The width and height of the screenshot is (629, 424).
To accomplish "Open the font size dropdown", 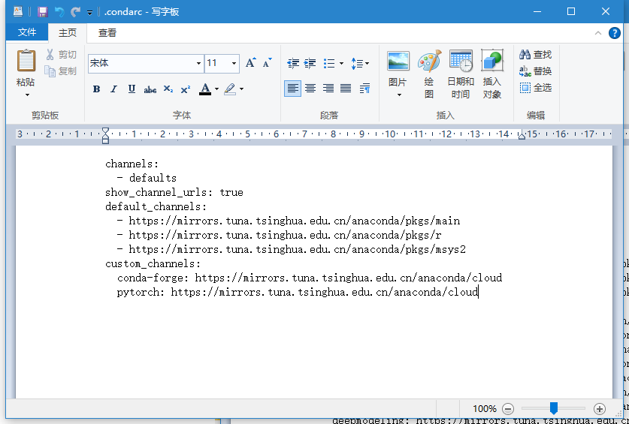I will (234, 64).
